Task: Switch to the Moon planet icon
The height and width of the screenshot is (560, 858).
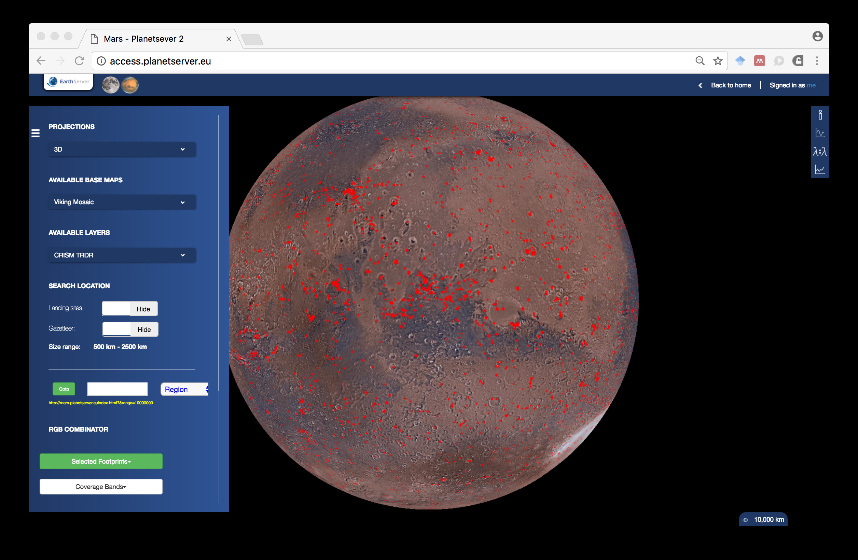Action: tap(110, 85)
